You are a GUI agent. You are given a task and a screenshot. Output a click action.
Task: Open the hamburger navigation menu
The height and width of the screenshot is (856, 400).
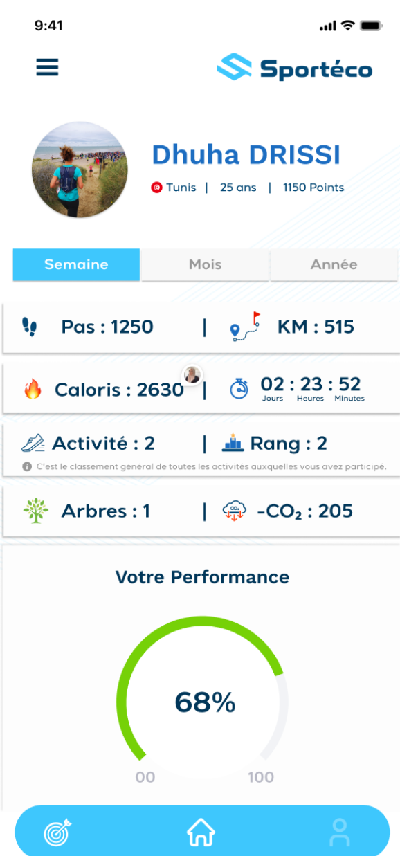point(46,66)
